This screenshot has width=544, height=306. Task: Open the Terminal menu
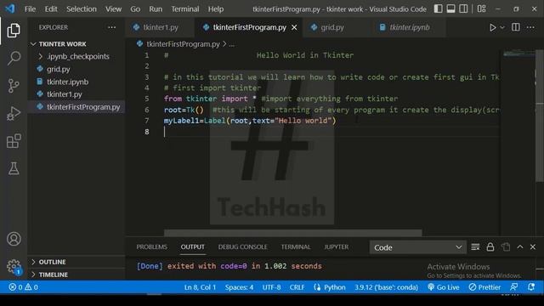click(x=185, y=9)
